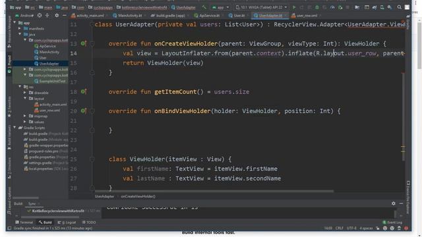Open the Terminal tool window
The image size is (422, 237).
tap(24, 223)
